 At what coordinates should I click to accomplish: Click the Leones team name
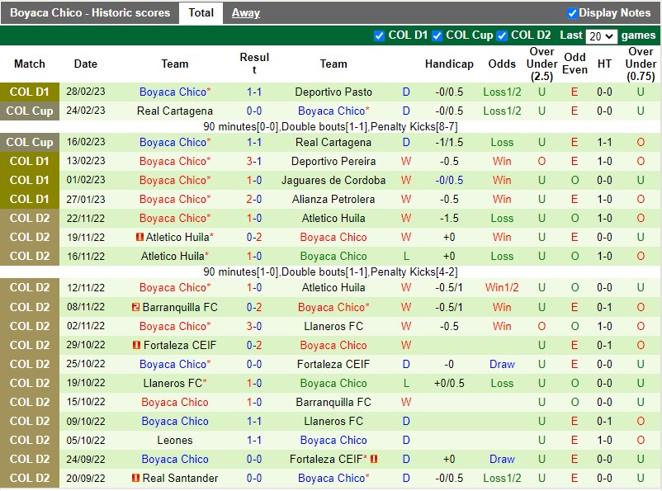click(x=175, y=440)
